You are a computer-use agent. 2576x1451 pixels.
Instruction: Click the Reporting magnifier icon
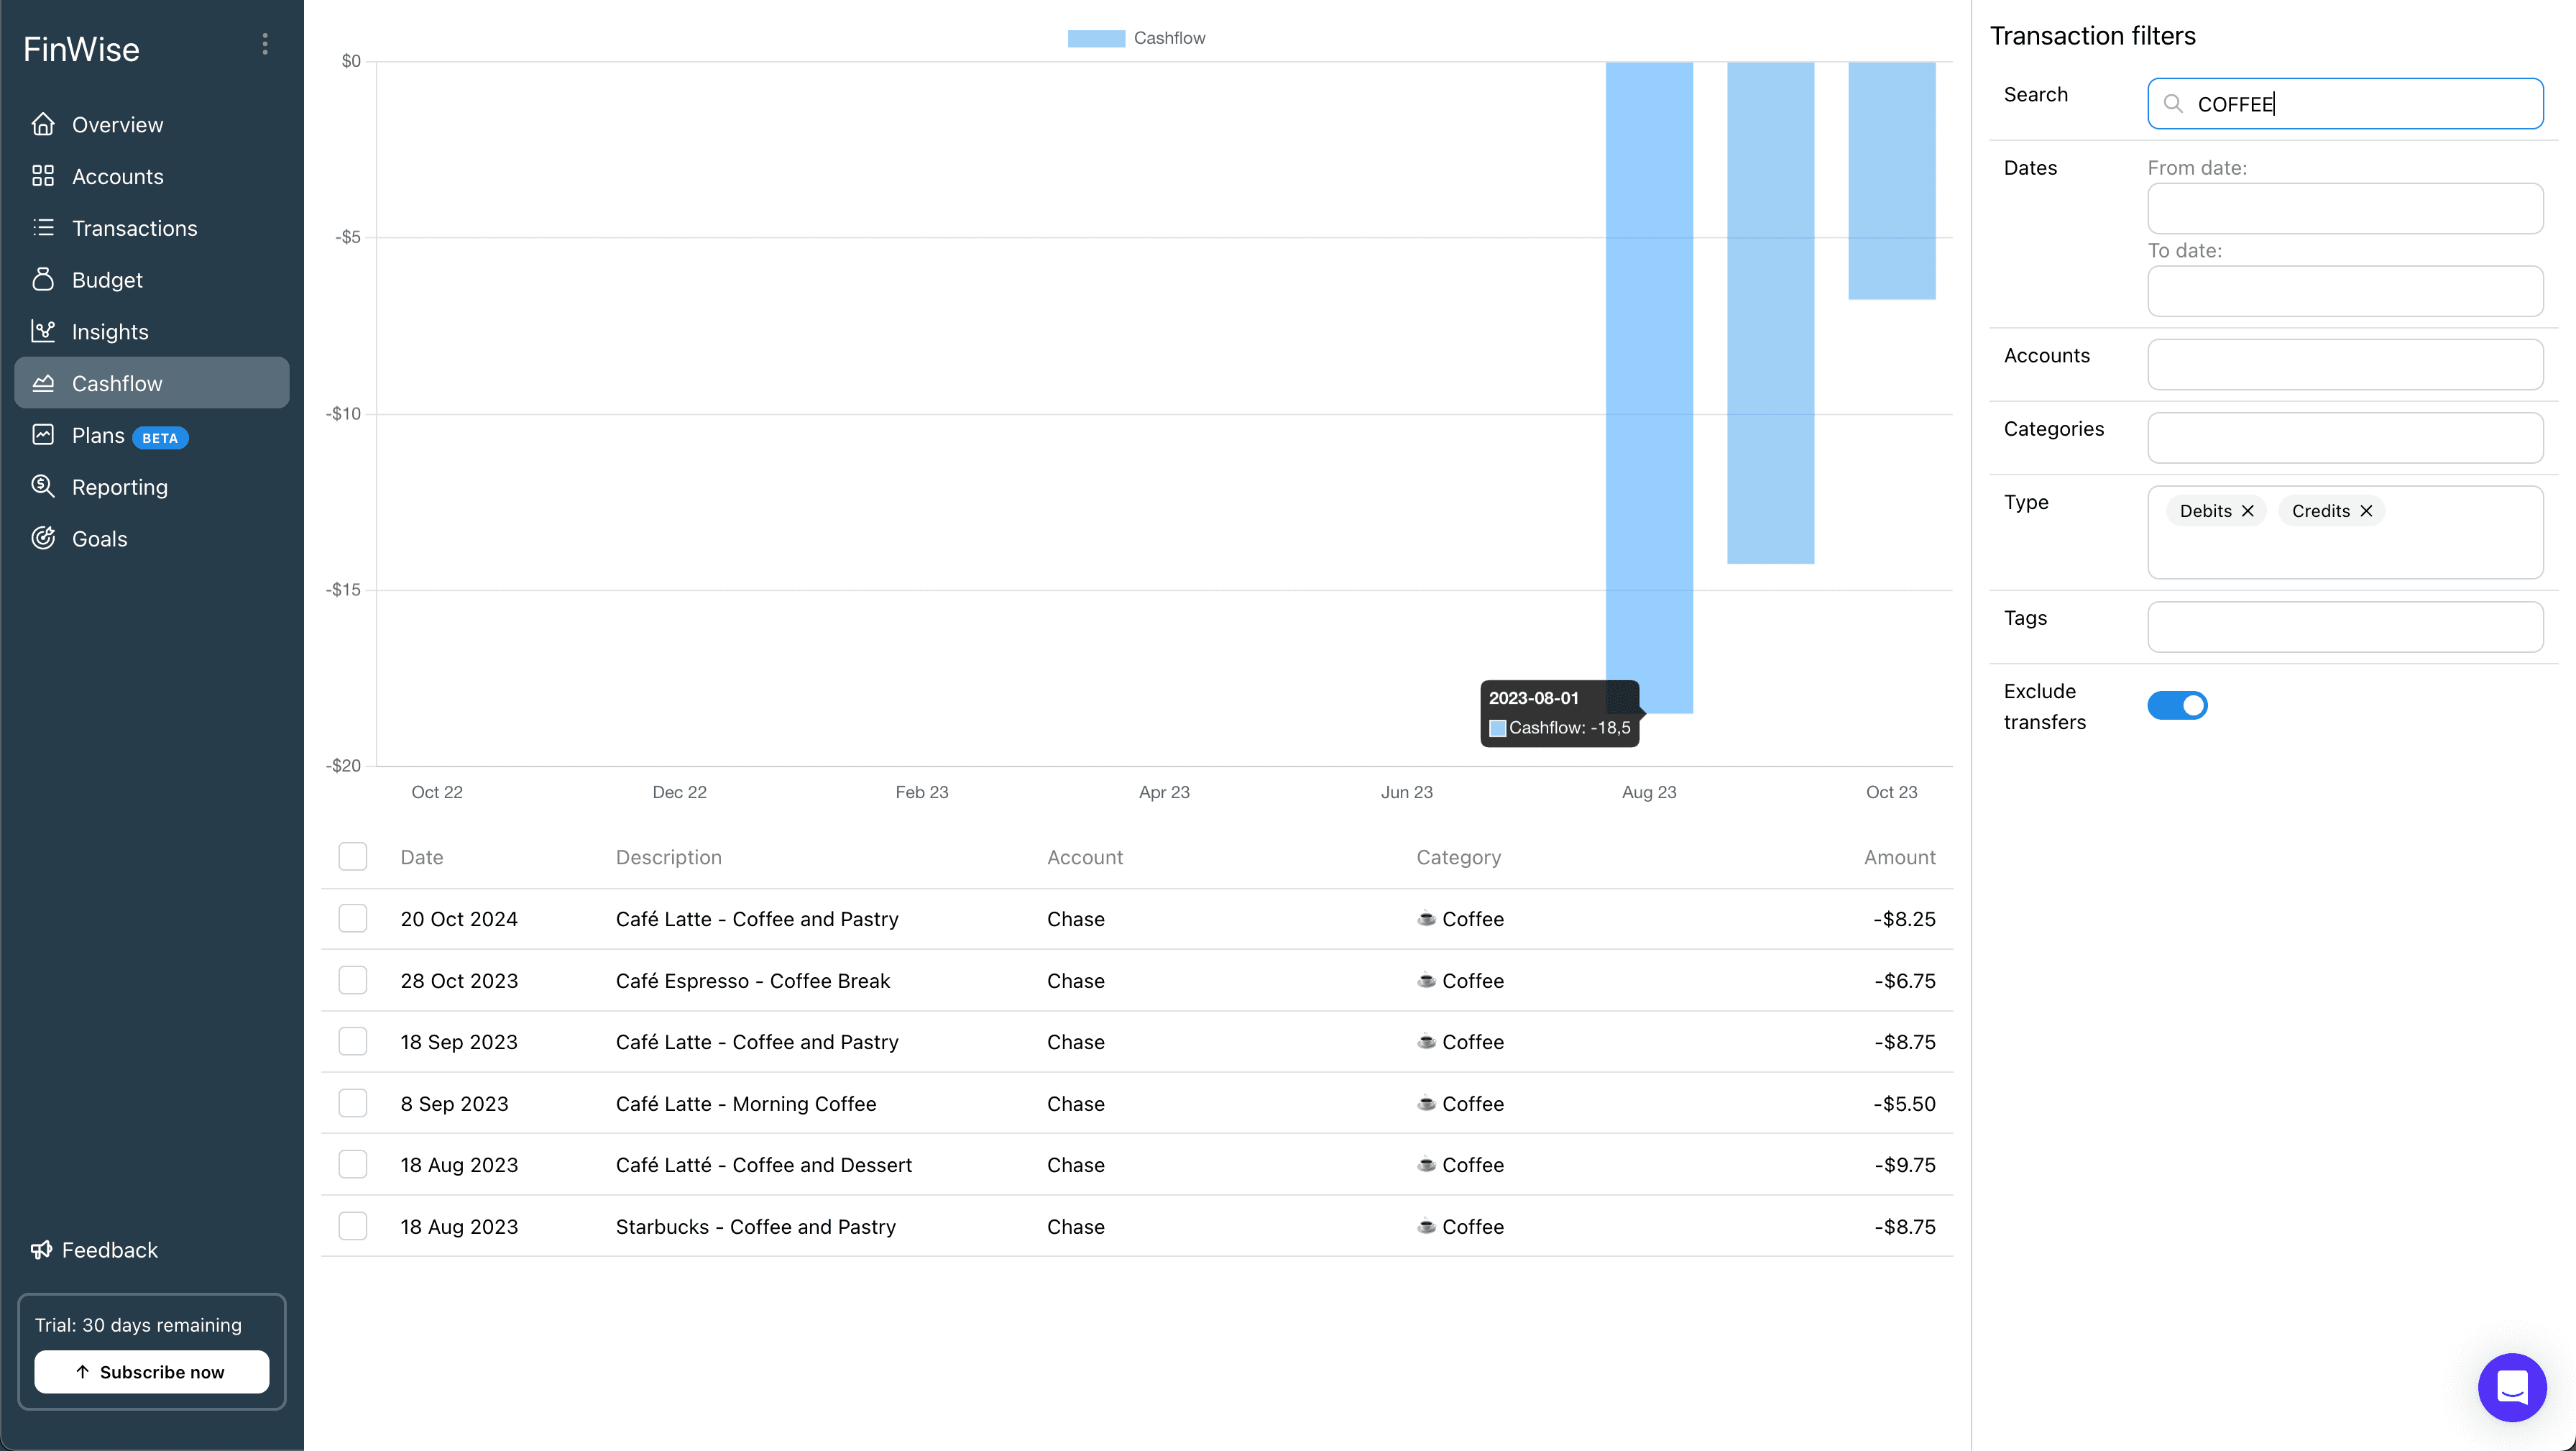pos(43,486)
